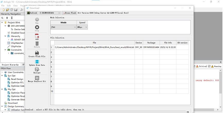Screen dimensions: 224x113
Task: Expand the blink01 module node
Action: pyautogui.click(x=8, y=40)
